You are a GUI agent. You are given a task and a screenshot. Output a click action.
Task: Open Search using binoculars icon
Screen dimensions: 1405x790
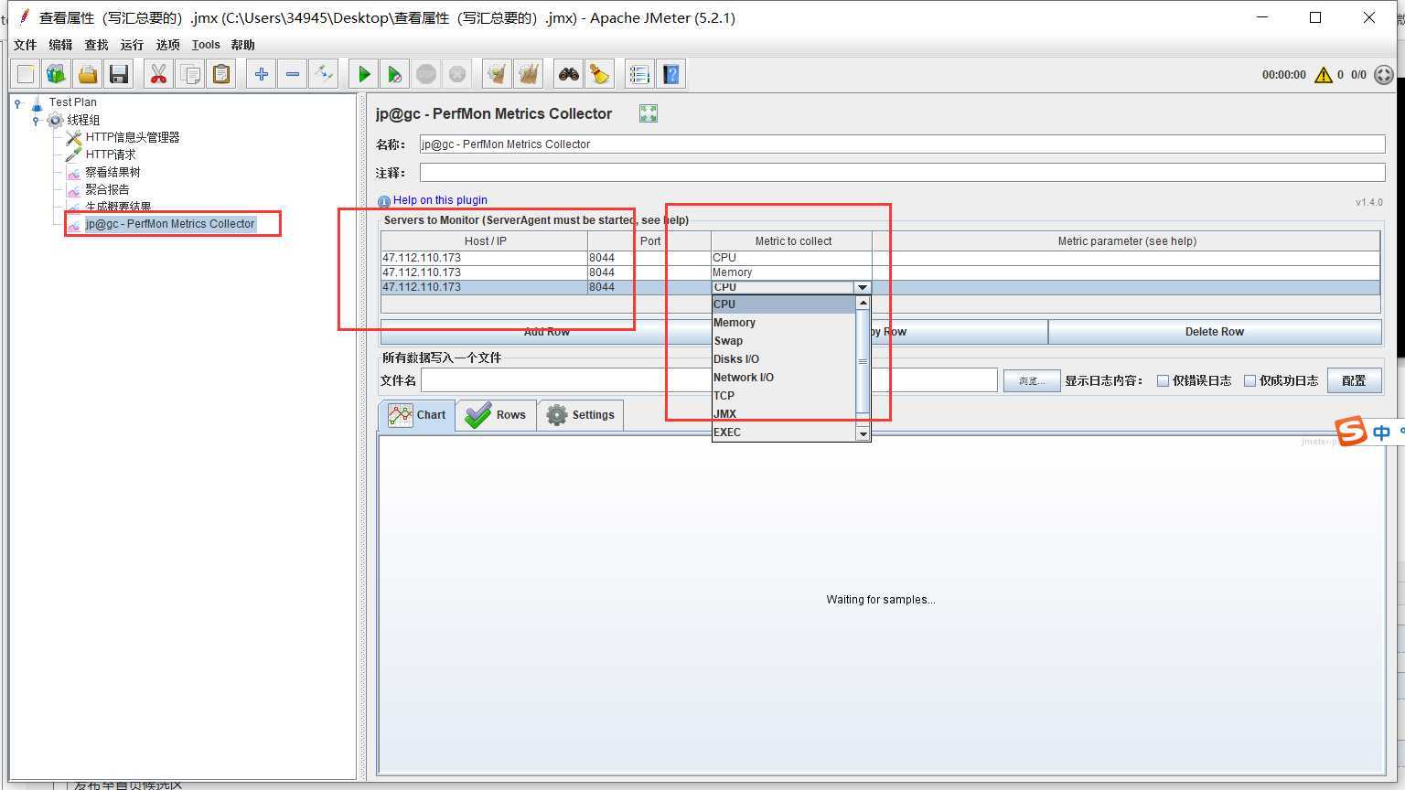pos(569,74)
